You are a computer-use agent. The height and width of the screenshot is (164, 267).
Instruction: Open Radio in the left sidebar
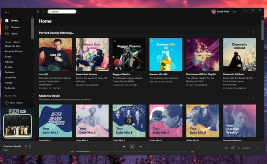coord(7,34)
